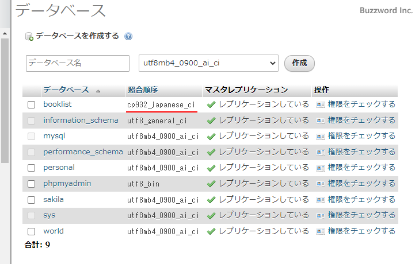Select the phpmyadmin database checkbox

(31, 184)
